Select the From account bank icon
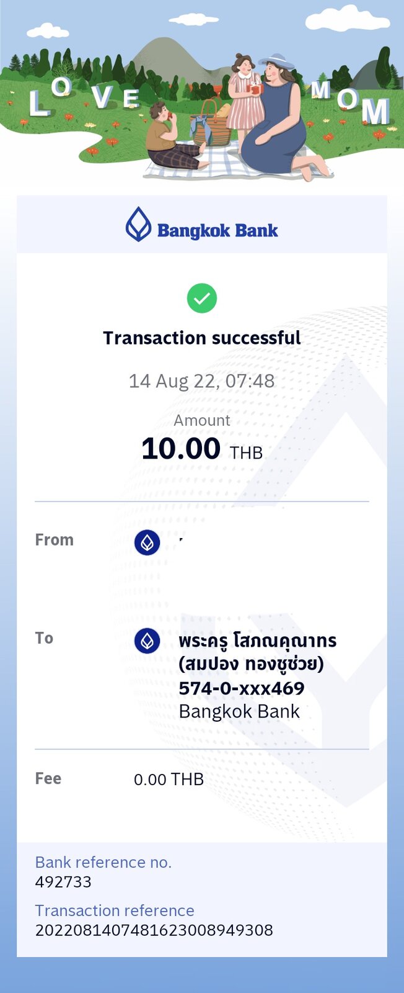The image size is (404, 993). point(147,543)
